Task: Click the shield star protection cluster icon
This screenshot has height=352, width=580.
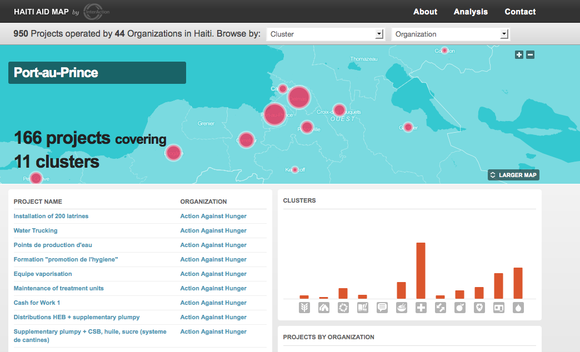Action: pos(479,308)
